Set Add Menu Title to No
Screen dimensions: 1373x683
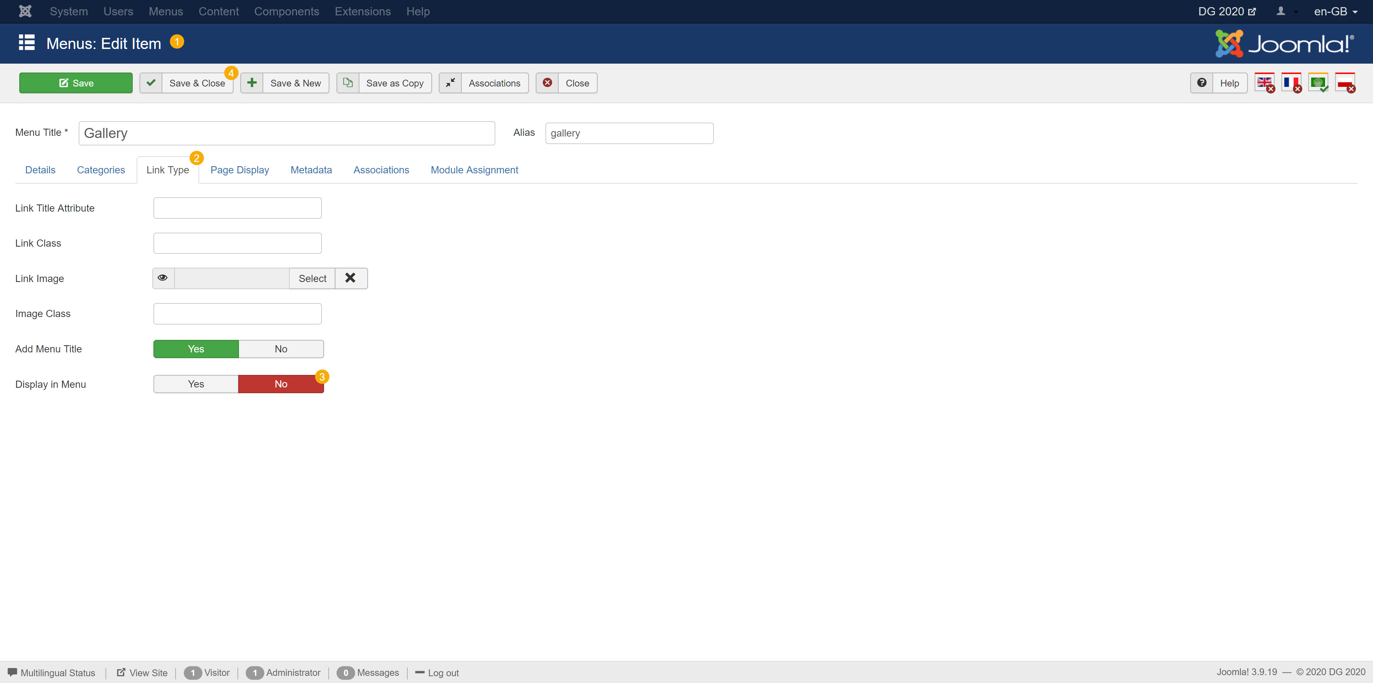[281, 349]
